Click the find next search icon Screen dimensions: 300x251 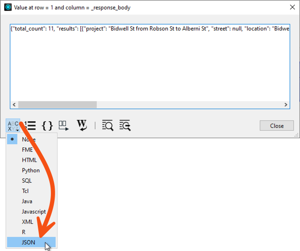125,125
